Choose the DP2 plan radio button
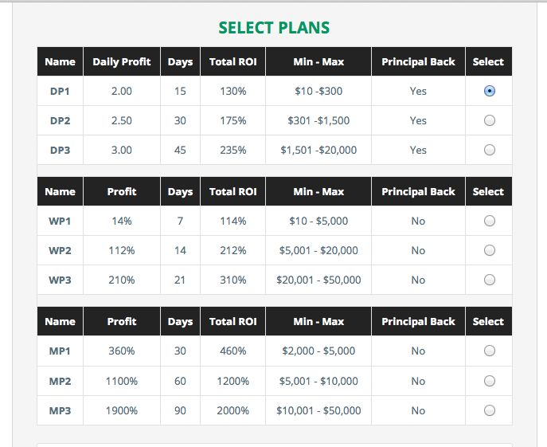Viewport: 547px width, 447px height. pos(489,120)
